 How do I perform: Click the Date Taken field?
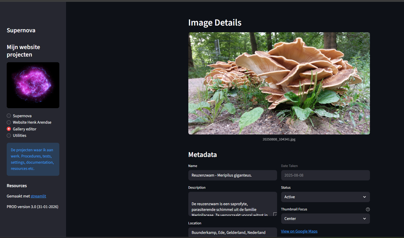[325, 175]
